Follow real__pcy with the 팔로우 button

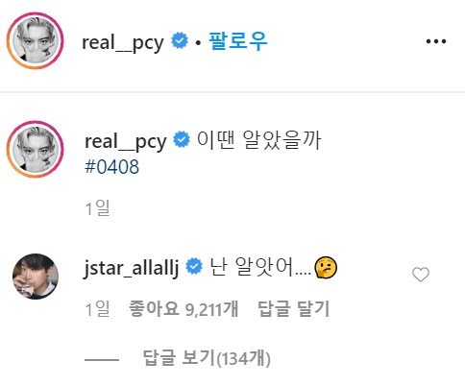(238, 41)
